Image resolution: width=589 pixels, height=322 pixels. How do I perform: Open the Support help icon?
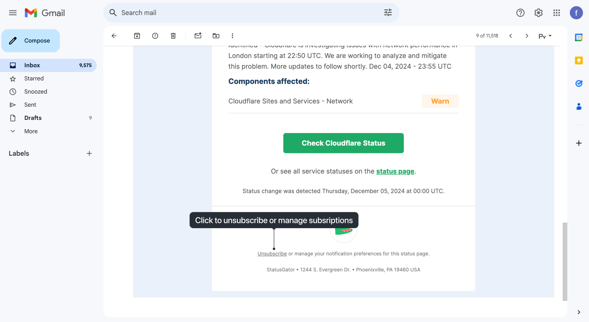tap(520, 13)
